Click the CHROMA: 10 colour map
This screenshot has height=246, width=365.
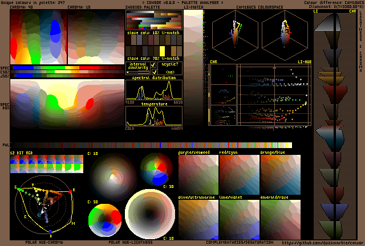point(96,37)
